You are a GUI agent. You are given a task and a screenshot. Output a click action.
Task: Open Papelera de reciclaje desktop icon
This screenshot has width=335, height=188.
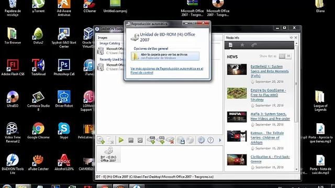[x=13, y=8]
